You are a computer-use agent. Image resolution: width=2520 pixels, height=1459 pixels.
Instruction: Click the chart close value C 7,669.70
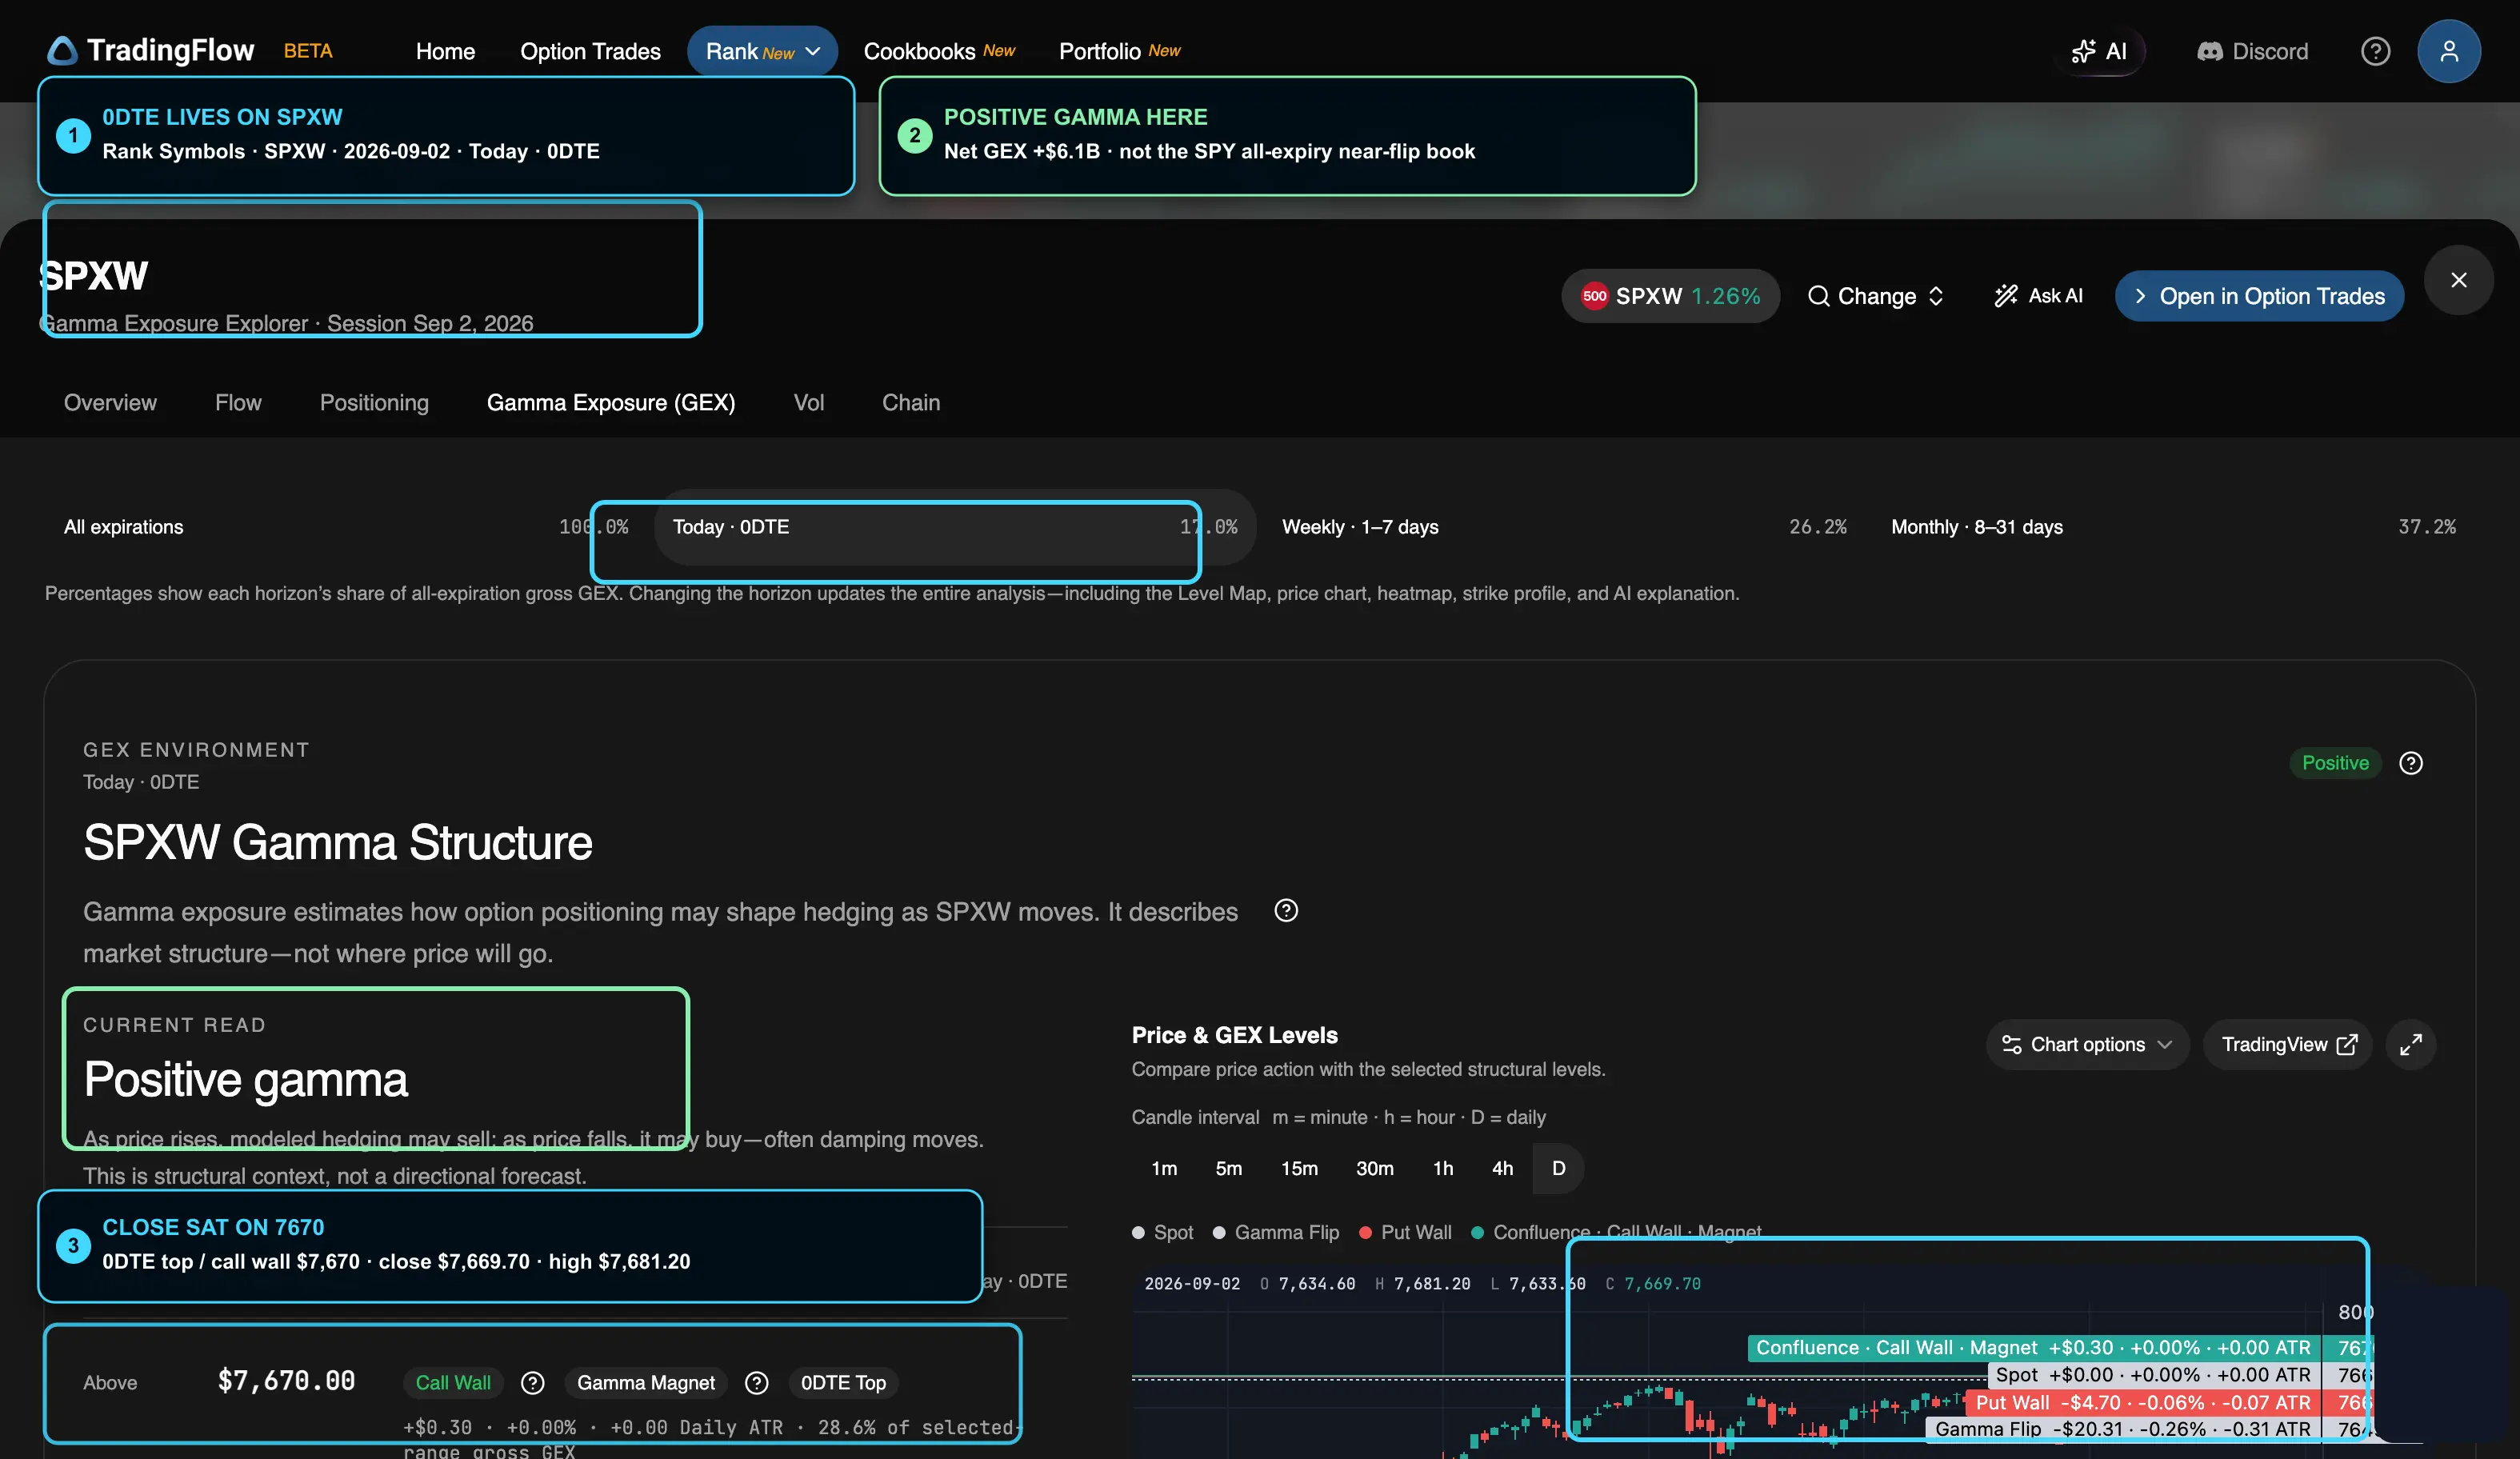[1653, 1284]
